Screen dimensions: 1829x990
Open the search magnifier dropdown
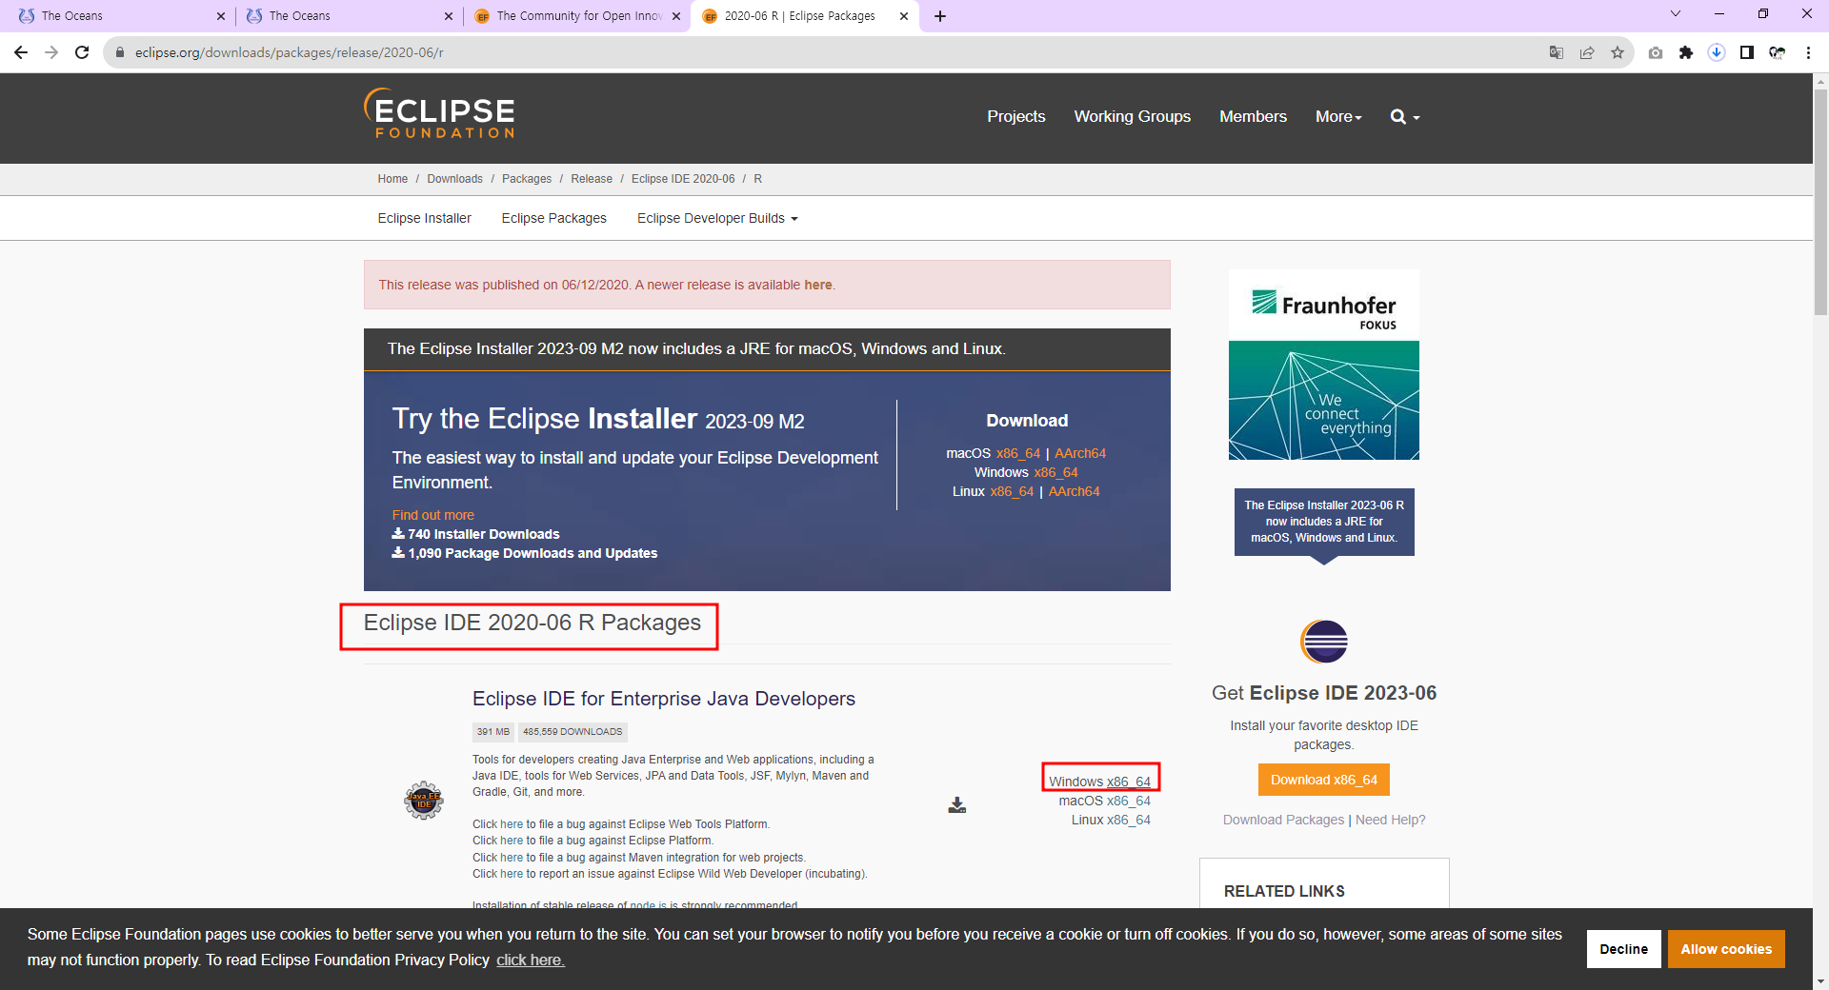click(1405, 117)
